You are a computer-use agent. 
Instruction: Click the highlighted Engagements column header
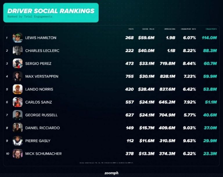click(211, 29)
